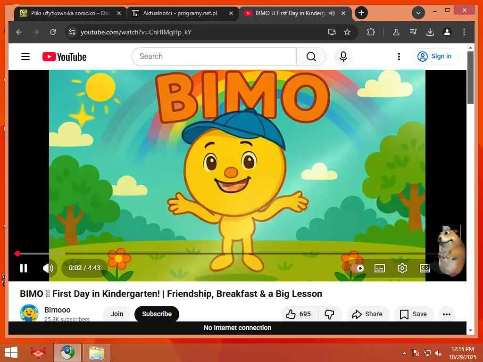Show hidden tray icons arrow
Image resolution: width=483 pixels, height=362 pixels.
pyautogui.click(x=404, y=353)
